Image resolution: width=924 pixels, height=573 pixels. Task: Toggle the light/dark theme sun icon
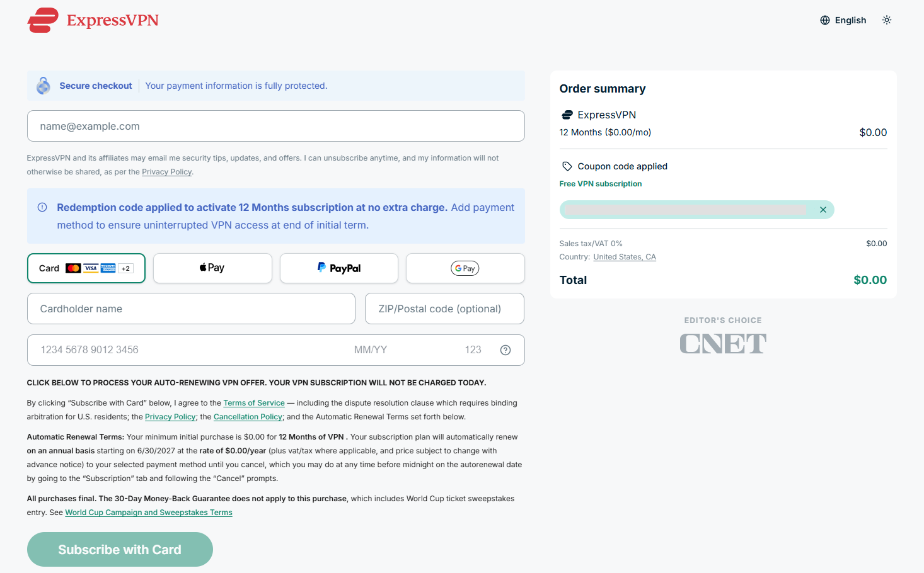[x=887, y=20]
